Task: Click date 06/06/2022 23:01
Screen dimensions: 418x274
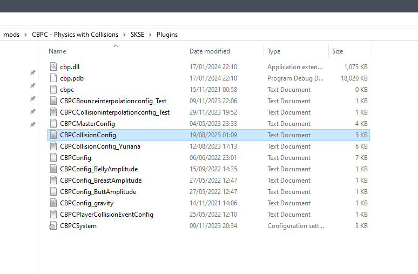Action: pyautogui.click(x=213, y=158)
